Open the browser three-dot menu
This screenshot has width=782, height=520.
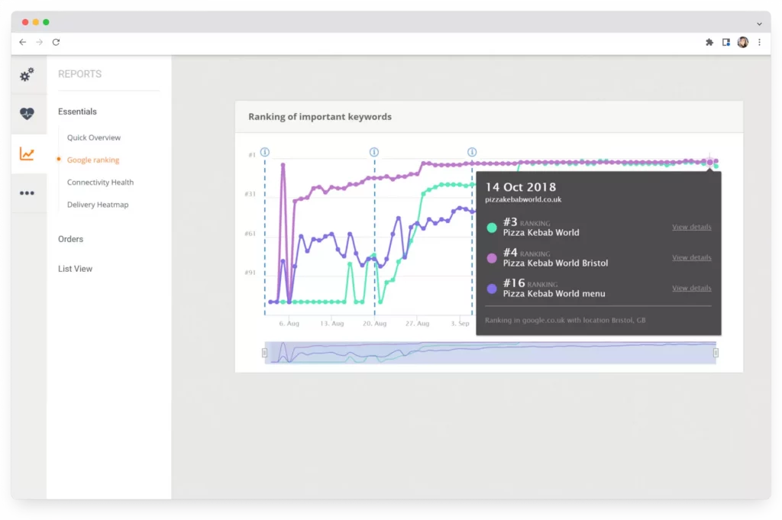coord(759,42)
